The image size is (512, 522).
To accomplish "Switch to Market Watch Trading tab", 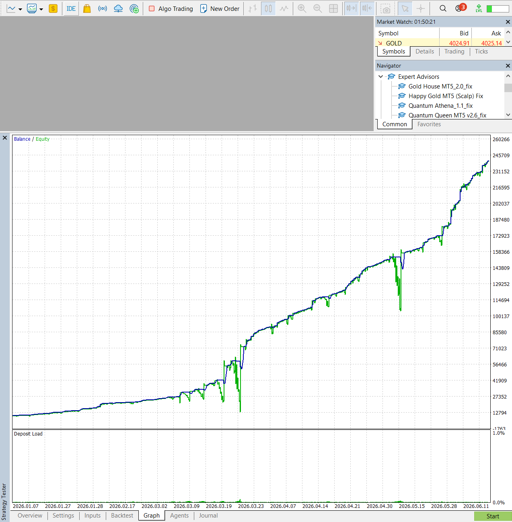I will tap(454, 51).
